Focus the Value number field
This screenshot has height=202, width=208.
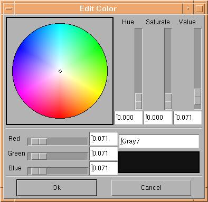(187, 118)
